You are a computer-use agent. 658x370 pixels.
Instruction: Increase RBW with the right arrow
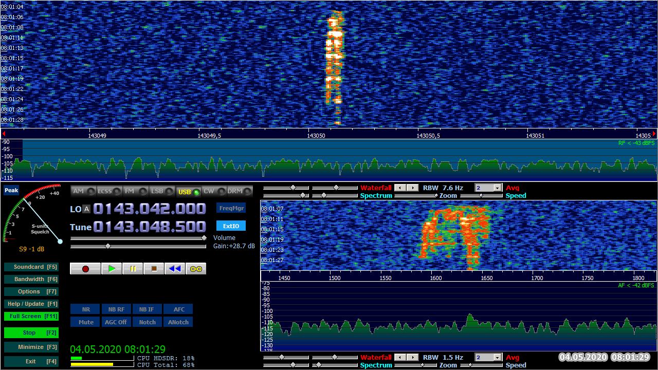(x=413, y=188)
